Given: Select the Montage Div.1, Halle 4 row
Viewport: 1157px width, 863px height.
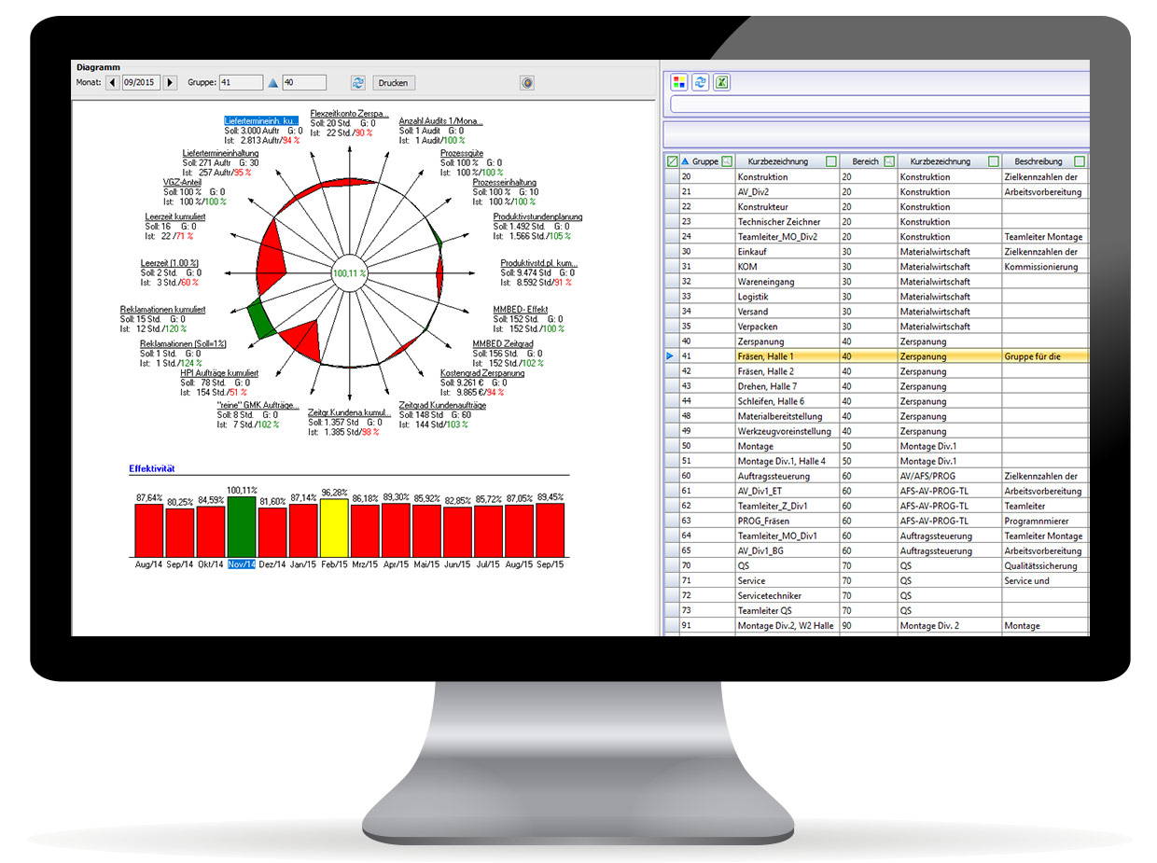Looking at the screenshot, I should point(877,461).
